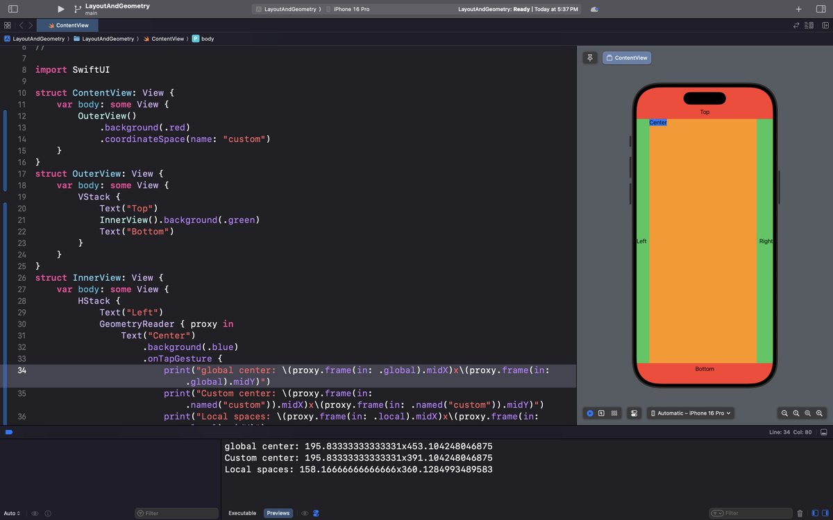Viewport: 833px width, 520px height.
Task: Click the blue debug bar indicator
Action: click(8, 432)
